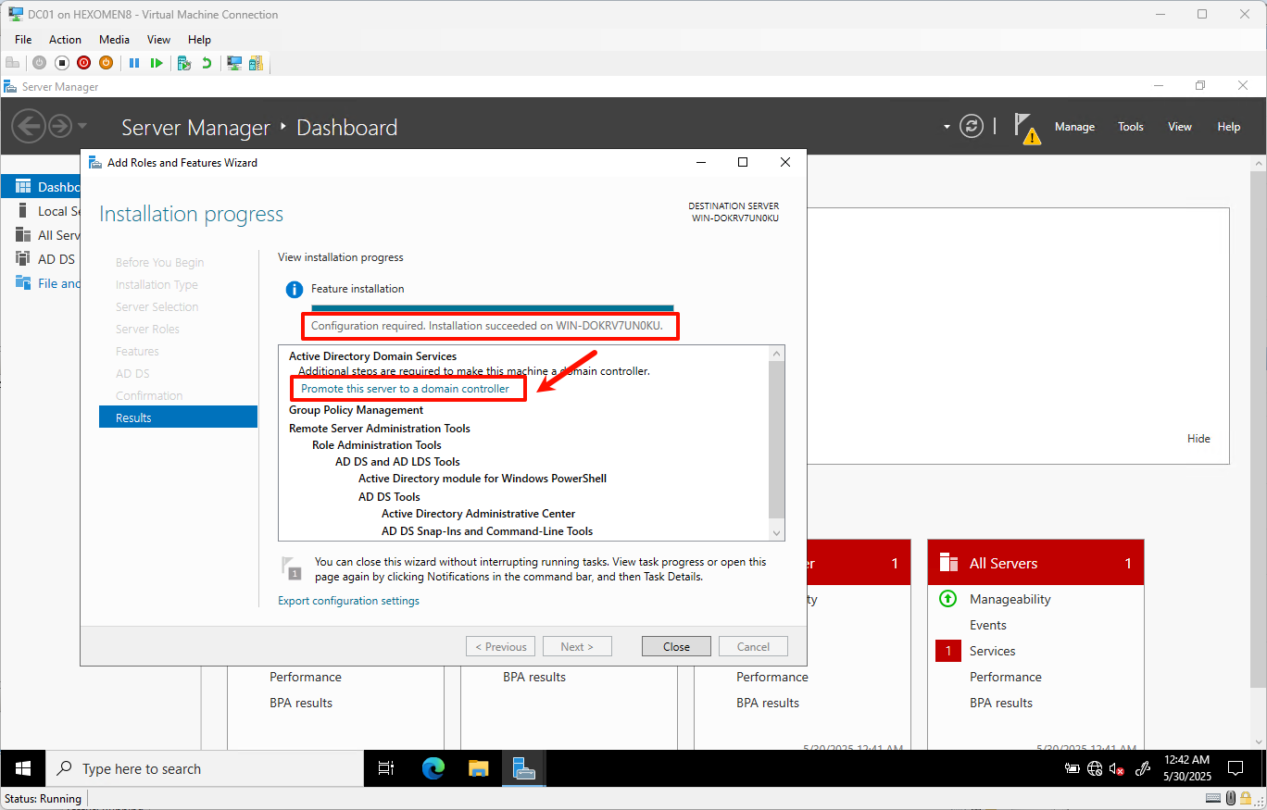The image size is (1267, 810).
Task: Launch Microsoft Edge from the taskbar
Action: point(433,768)
